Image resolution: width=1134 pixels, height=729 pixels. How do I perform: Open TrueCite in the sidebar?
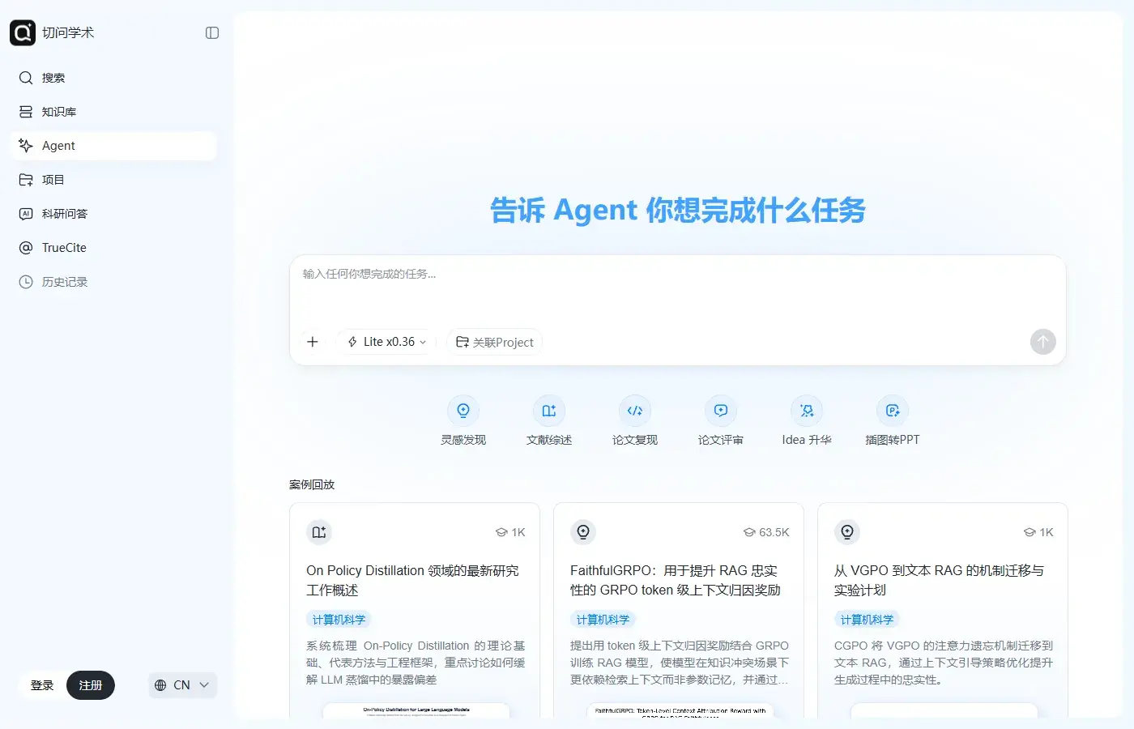click(x=114, y=248)
